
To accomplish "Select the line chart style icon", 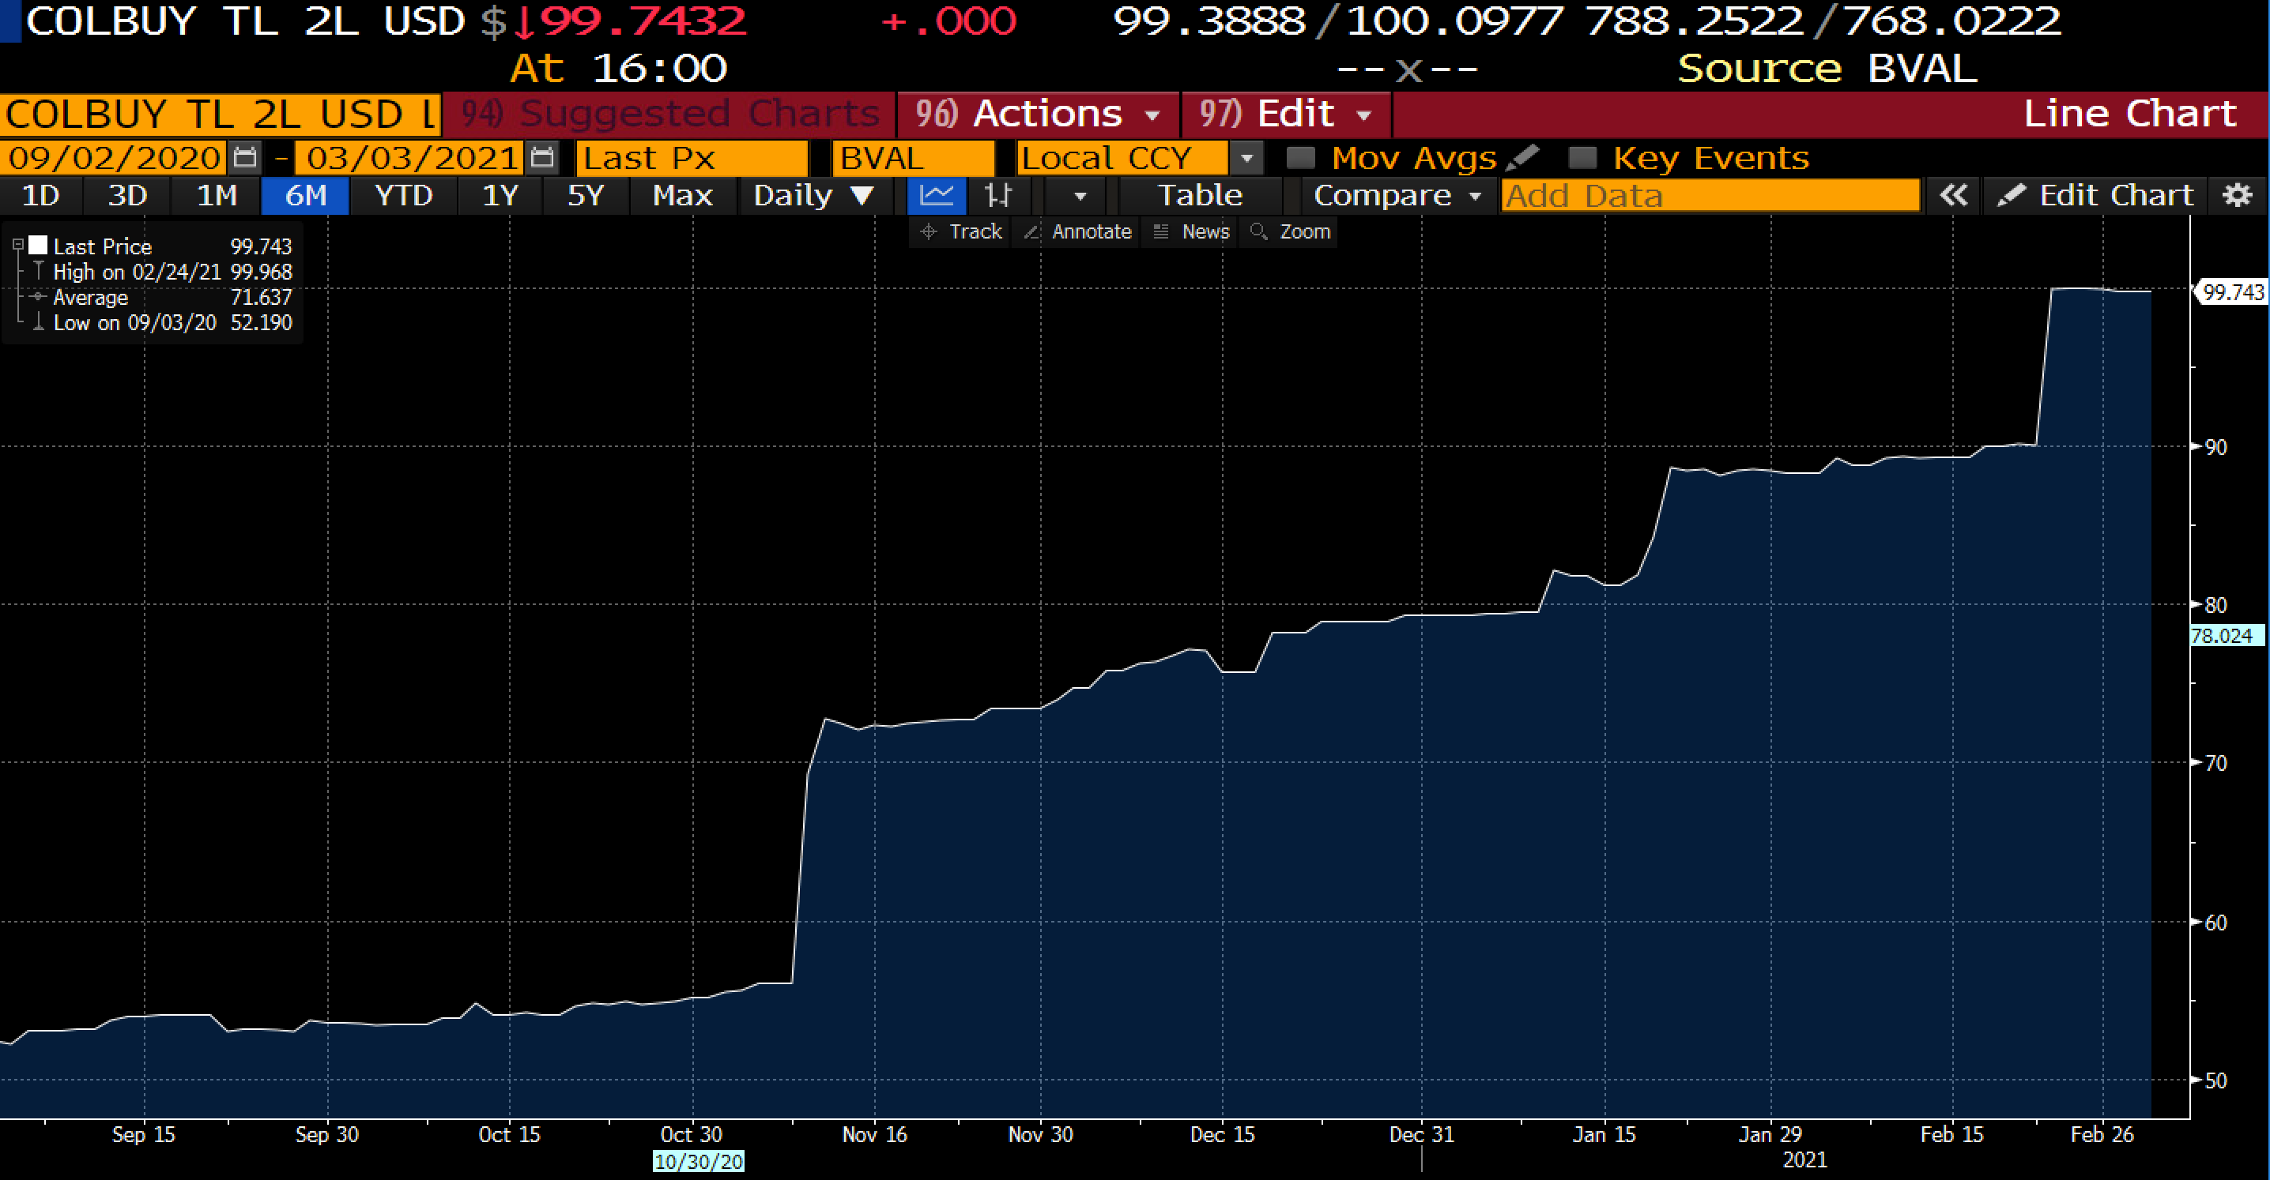I will pos(936,196).
